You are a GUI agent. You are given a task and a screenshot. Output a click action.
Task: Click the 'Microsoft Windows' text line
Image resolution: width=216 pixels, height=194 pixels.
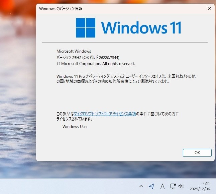tap(74, 51)
